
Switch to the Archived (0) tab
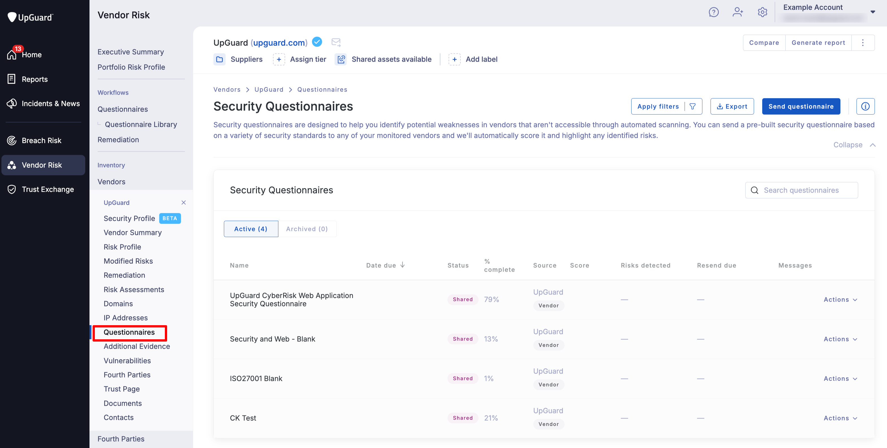[x=307, y=229]
